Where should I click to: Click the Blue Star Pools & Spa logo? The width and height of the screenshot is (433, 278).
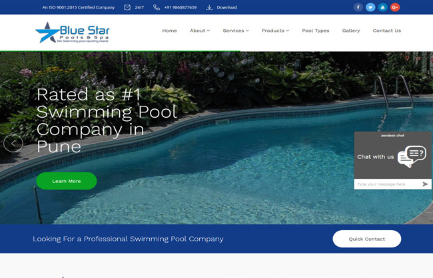point(73,33)
